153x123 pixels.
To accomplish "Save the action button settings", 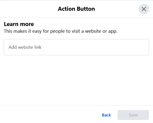I will (133, 115).
